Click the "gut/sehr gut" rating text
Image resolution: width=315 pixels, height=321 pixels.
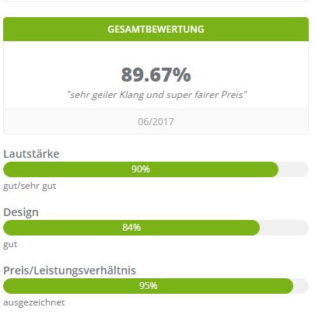30,187
